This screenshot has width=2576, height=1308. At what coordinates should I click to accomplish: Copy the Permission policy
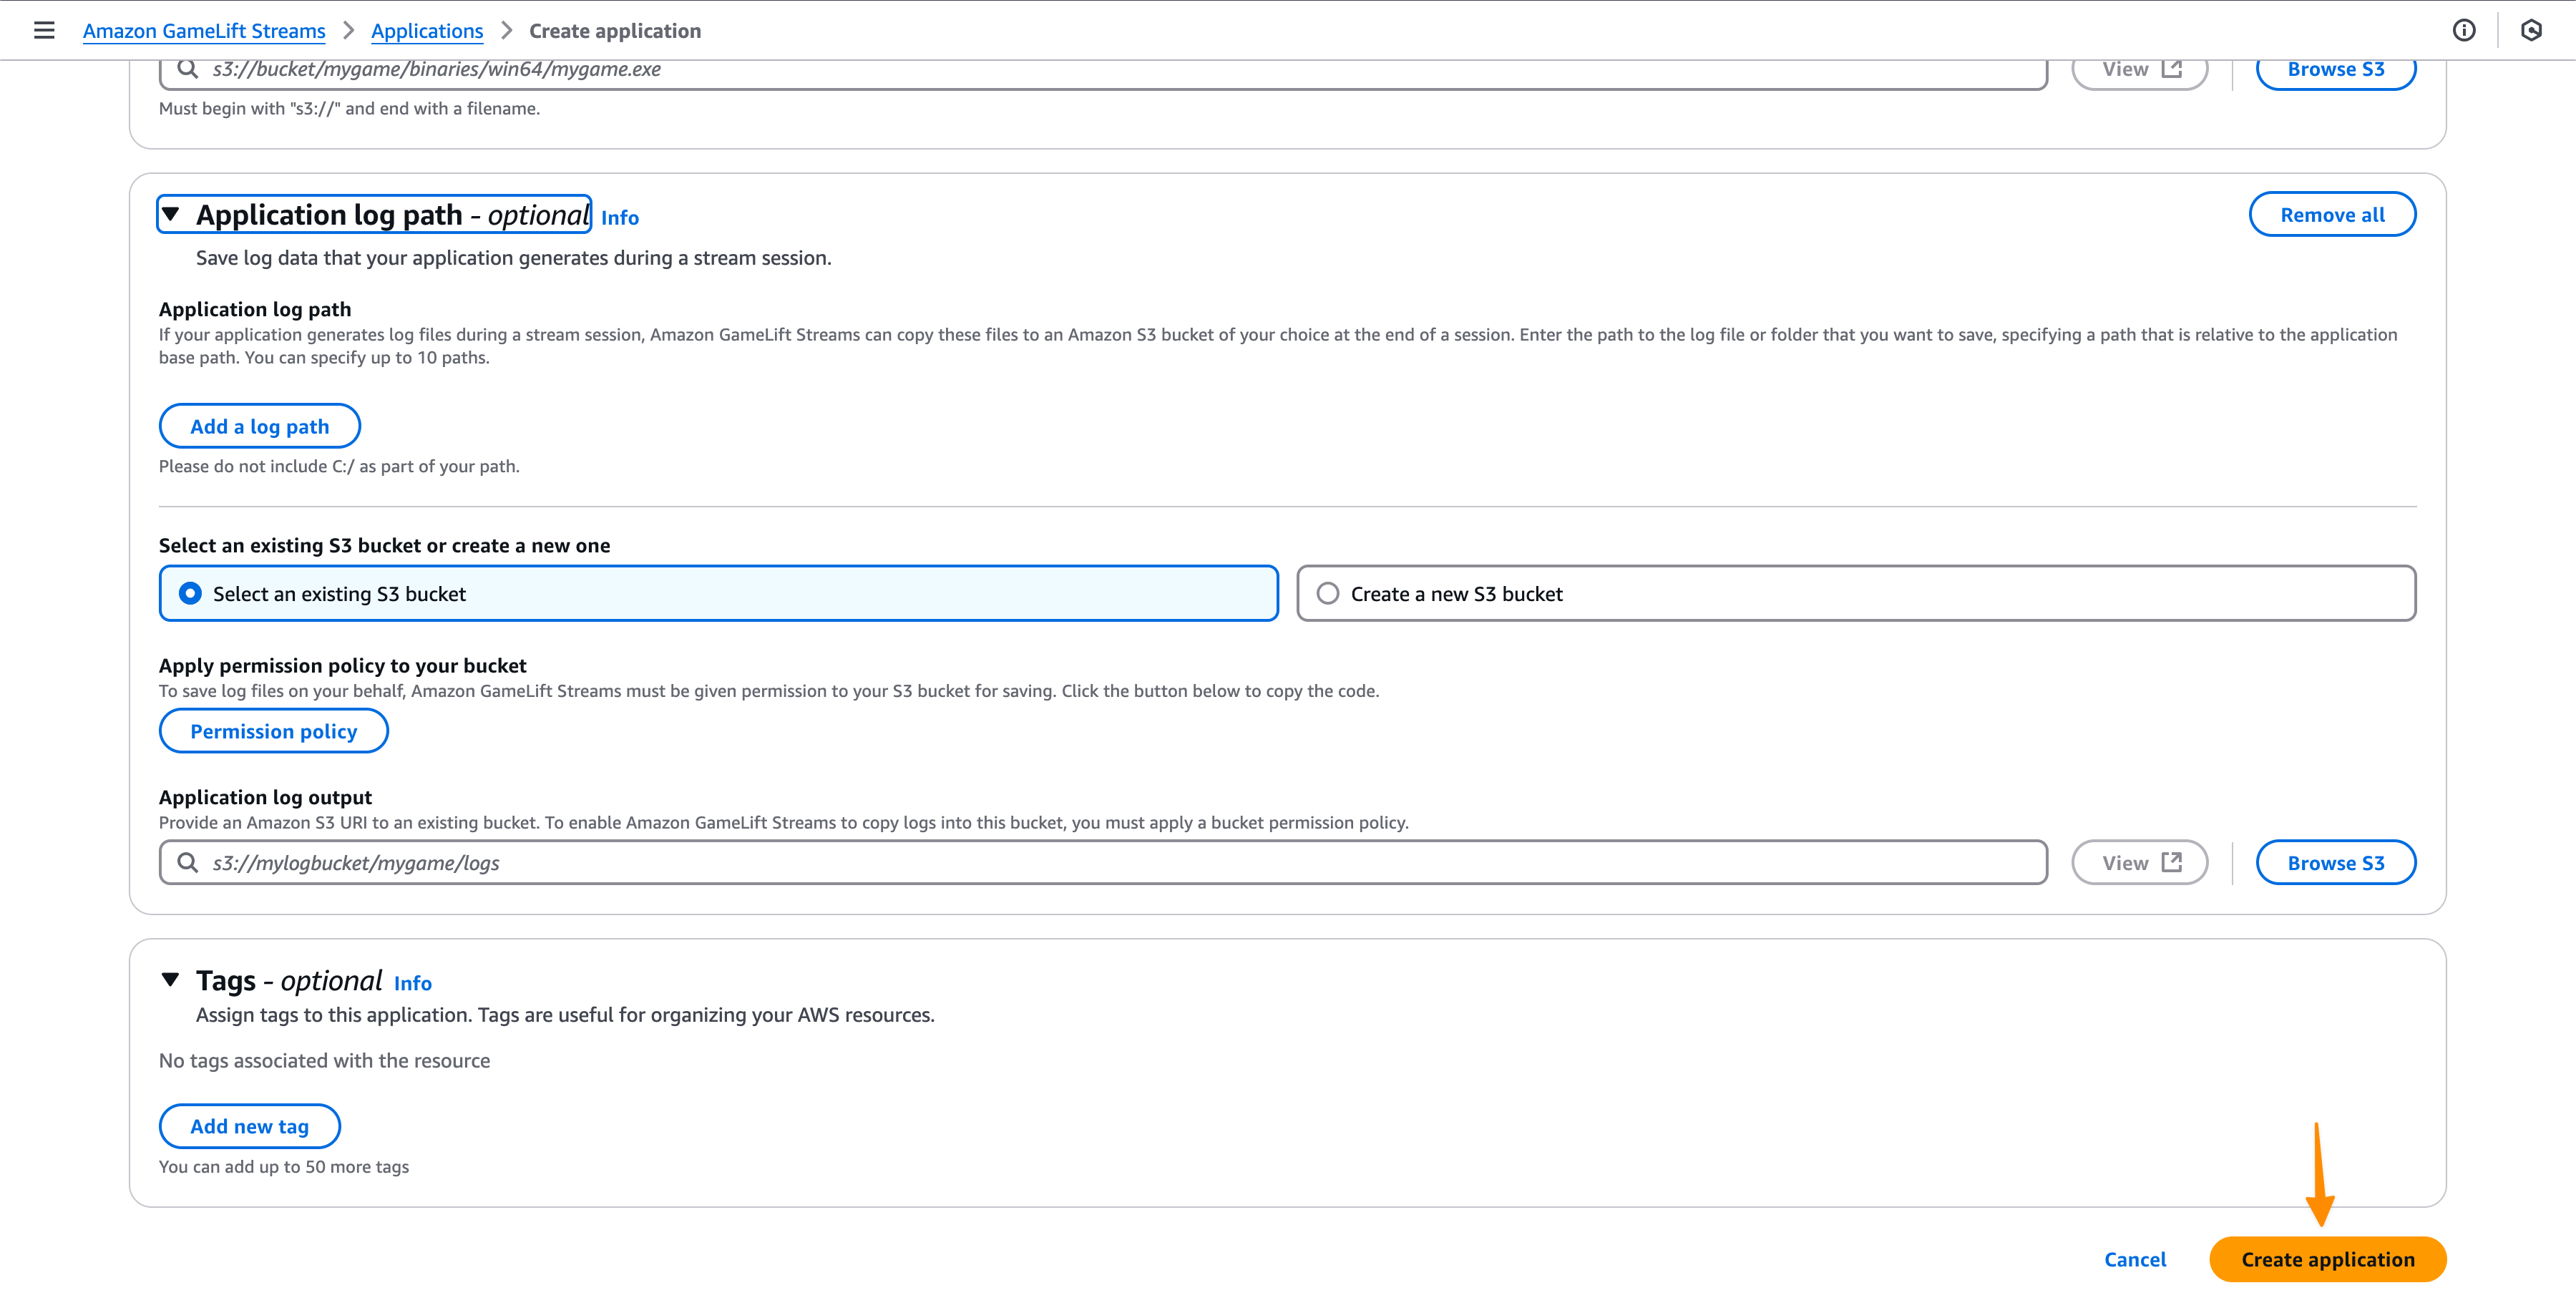(273, 731)
